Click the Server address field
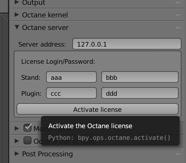This screenshot has width=186, height=163. pos(127,44)
